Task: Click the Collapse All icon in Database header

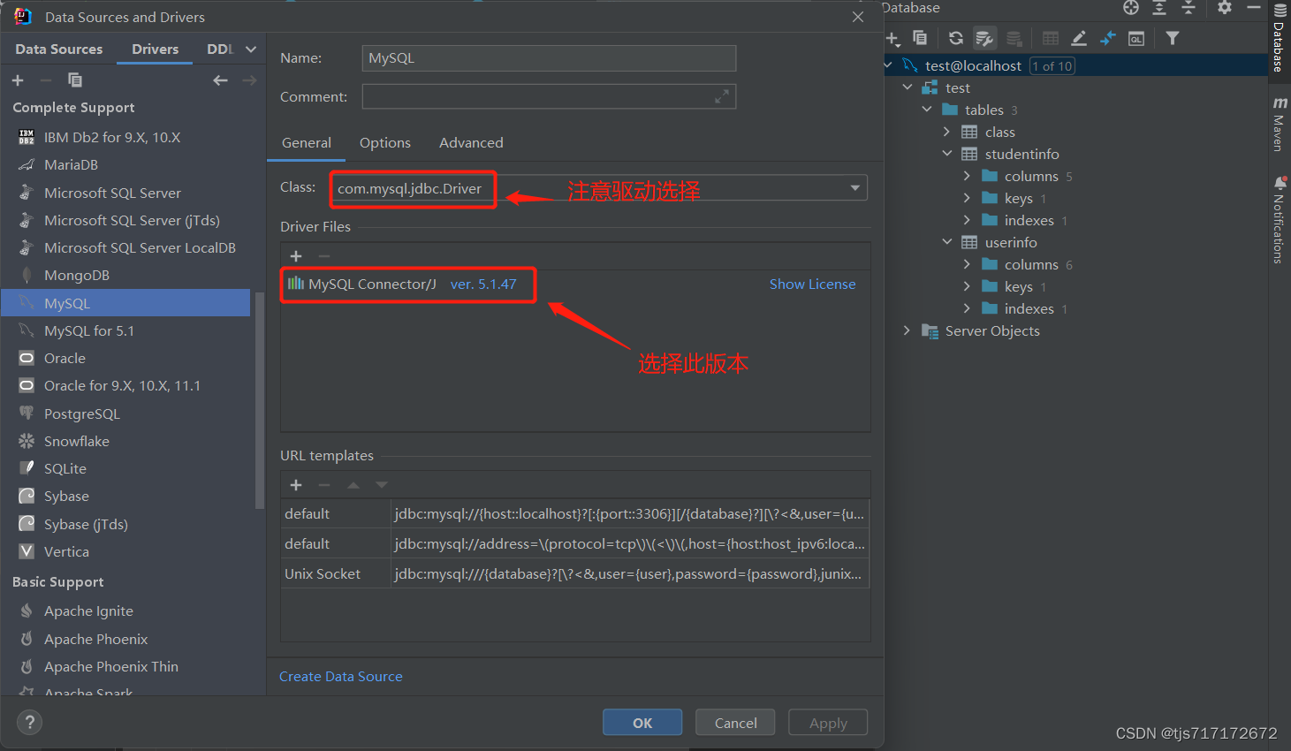Action: coord(1188,8)
